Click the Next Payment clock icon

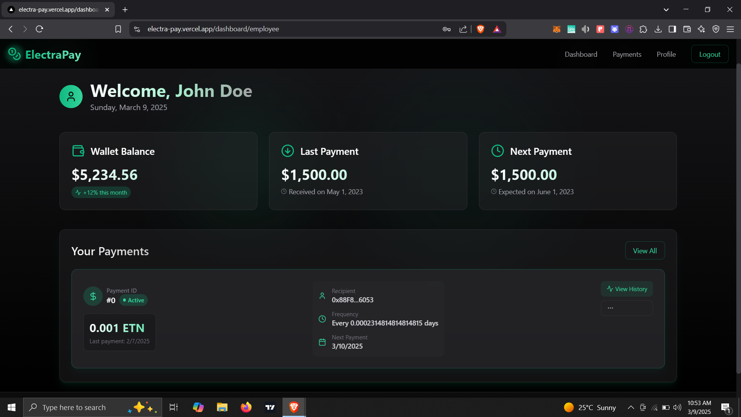click(497, 151)
